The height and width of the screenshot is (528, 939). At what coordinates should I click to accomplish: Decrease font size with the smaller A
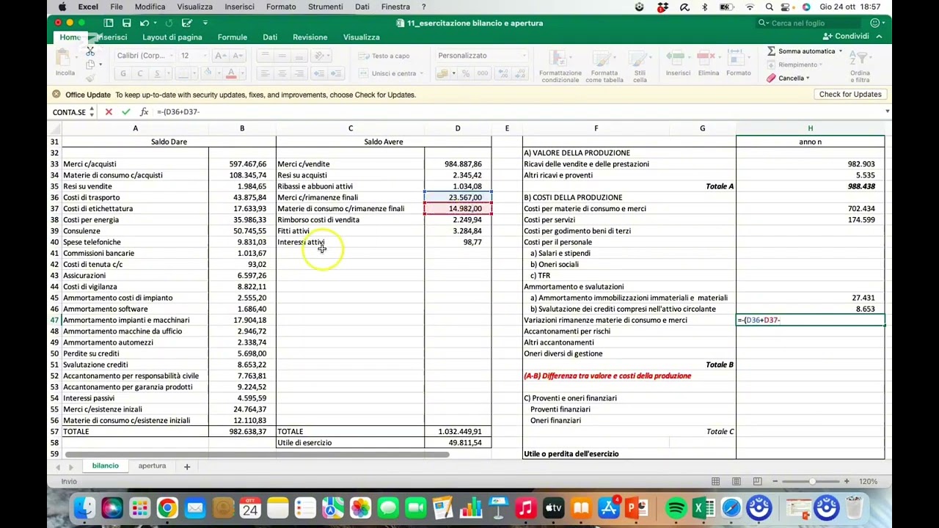pyautogui.click(x=238, y=56)
